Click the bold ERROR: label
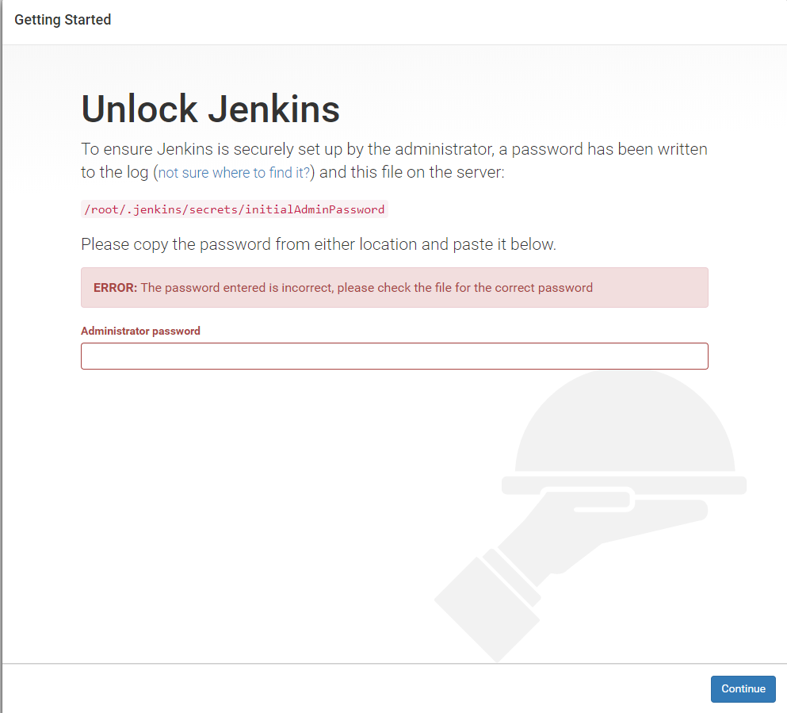This screenshot has width=787, height=713. point(115,287)
